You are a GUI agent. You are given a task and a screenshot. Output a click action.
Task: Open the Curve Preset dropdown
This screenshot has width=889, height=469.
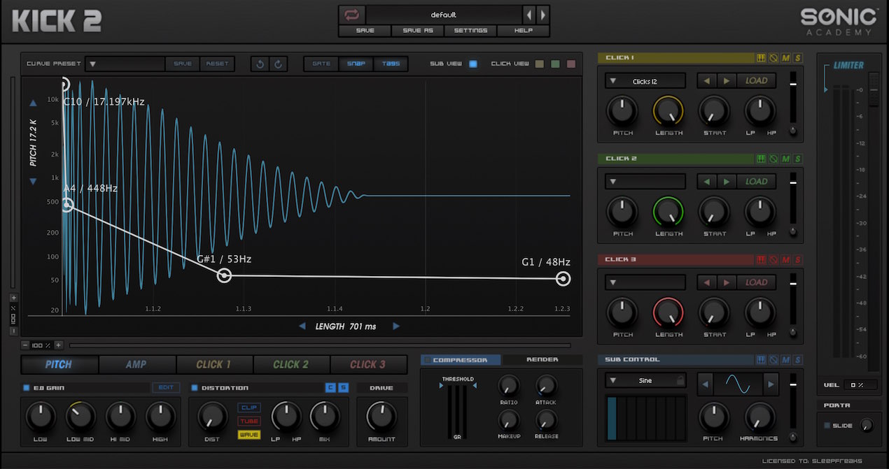point(125,64)
